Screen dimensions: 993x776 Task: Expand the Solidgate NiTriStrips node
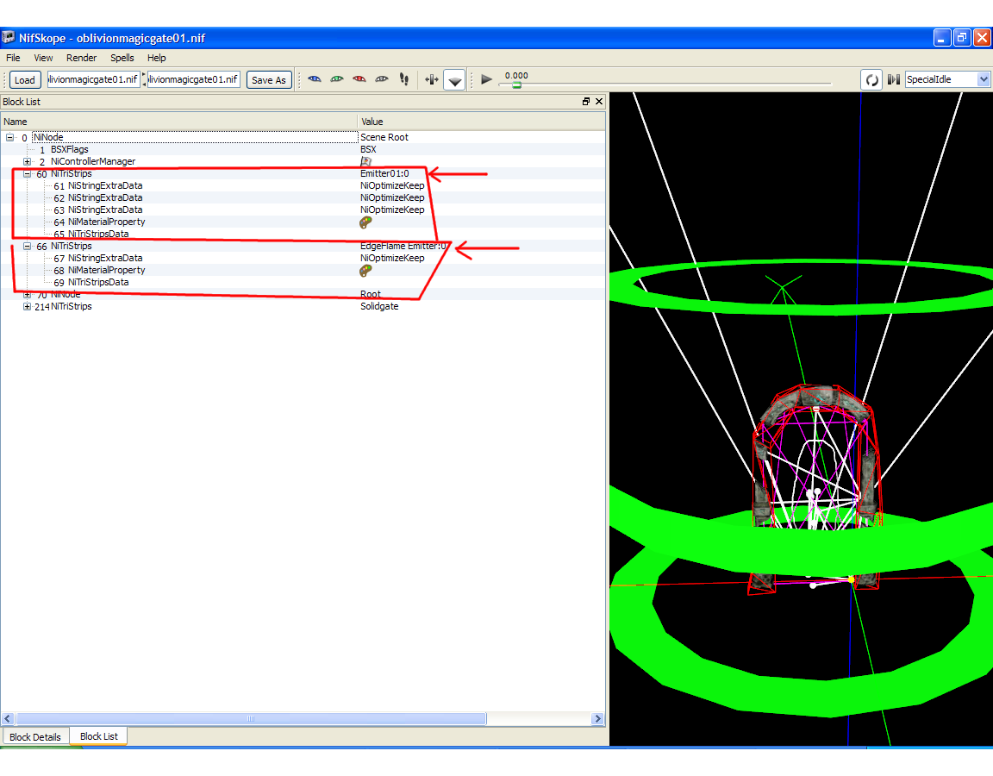point(28,307)
